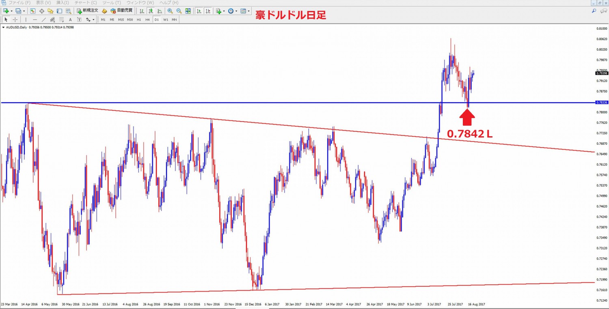The width and height of the screenshot is (609, 309).
Task: Click the blue search magnifier icon
Action: click(x=594, y=11)
